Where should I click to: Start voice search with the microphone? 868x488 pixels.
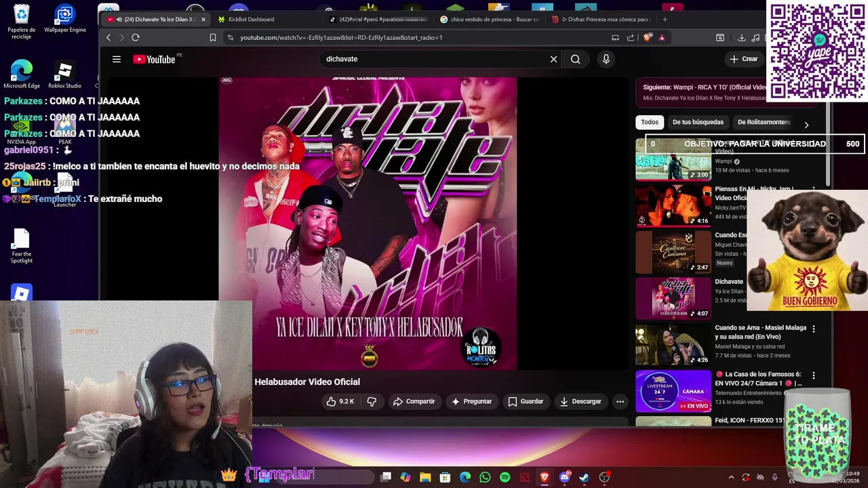tap(606, 59)
